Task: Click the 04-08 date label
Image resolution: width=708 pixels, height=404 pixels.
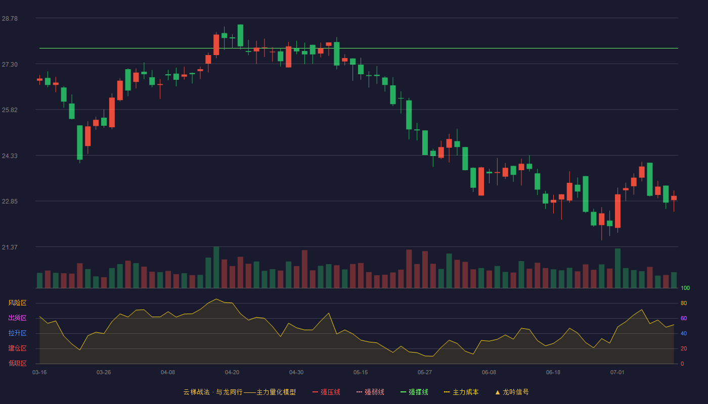Action: coord(168,372)
